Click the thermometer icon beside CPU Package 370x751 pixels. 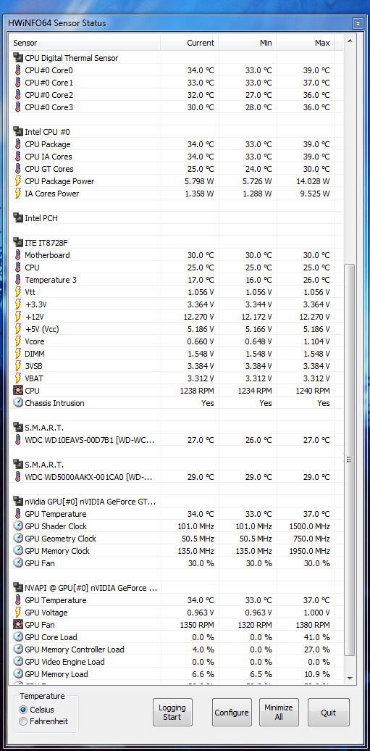18,144
